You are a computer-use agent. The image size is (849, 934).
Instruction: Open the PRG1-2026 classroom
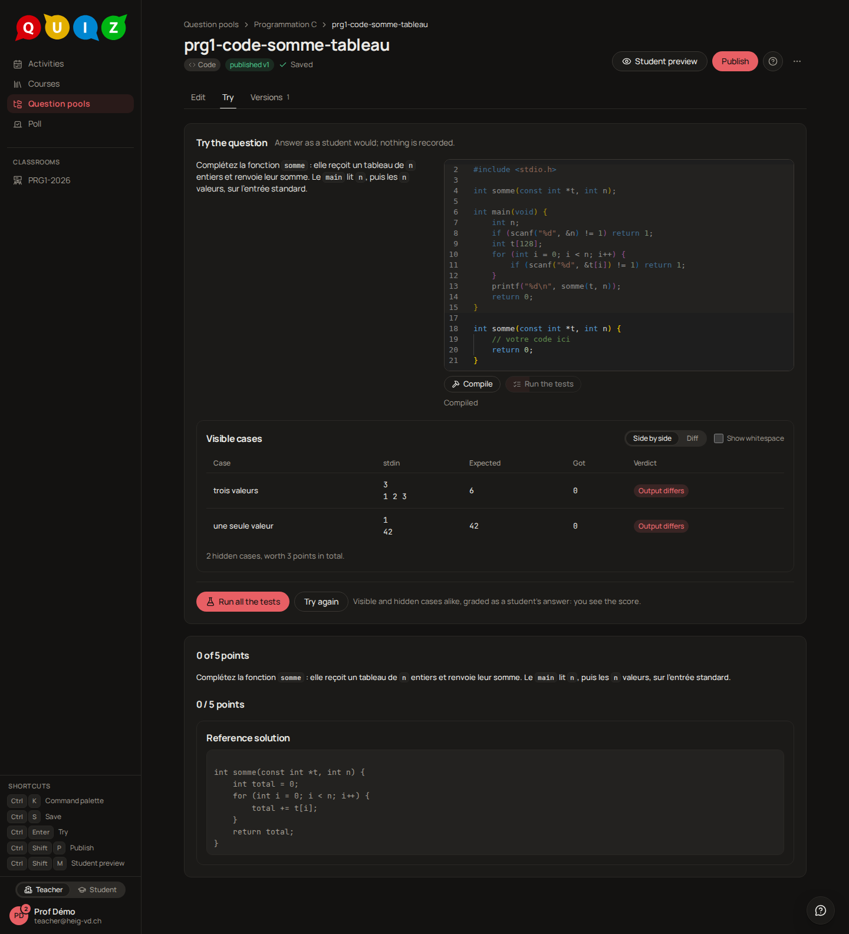(x=70, y=180)
